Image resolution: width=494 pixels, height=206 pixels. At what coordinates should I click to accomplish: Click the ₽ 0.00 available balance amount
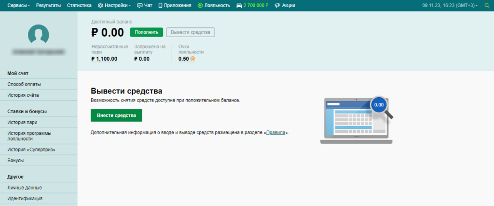108,33
